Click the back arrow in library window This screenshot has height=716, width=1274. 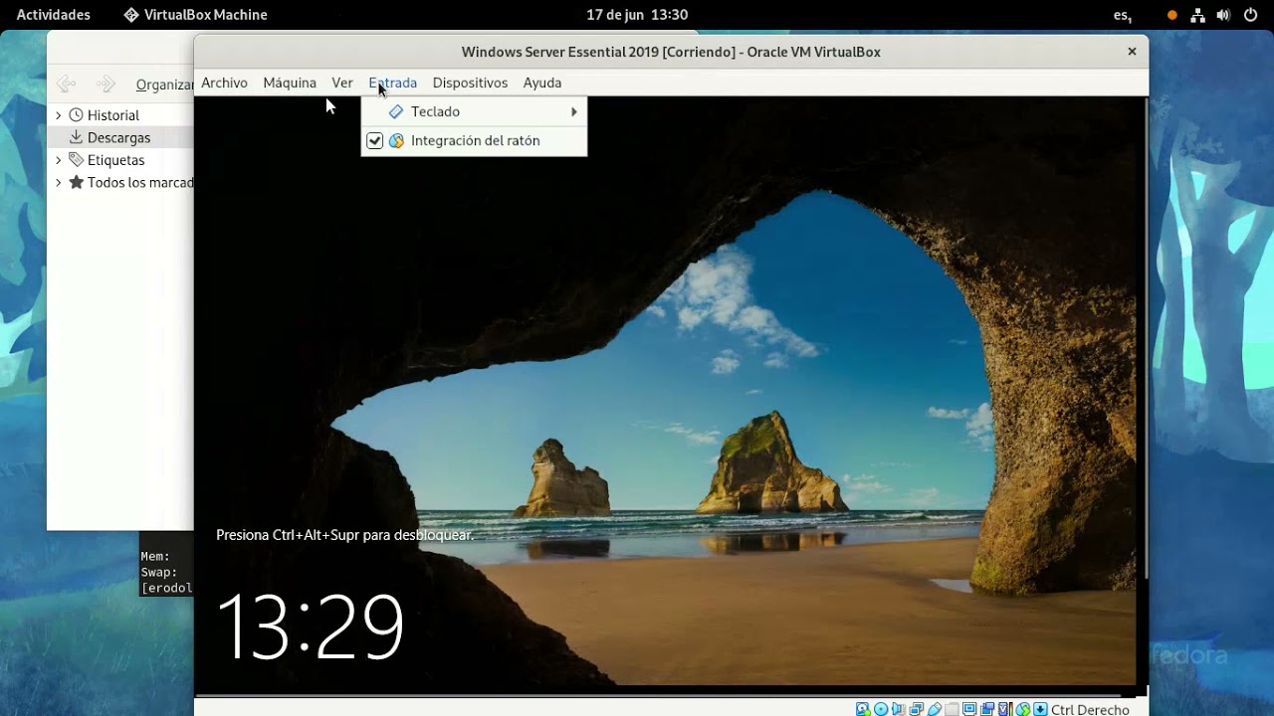pyautogui.click(x=67, y=85)
